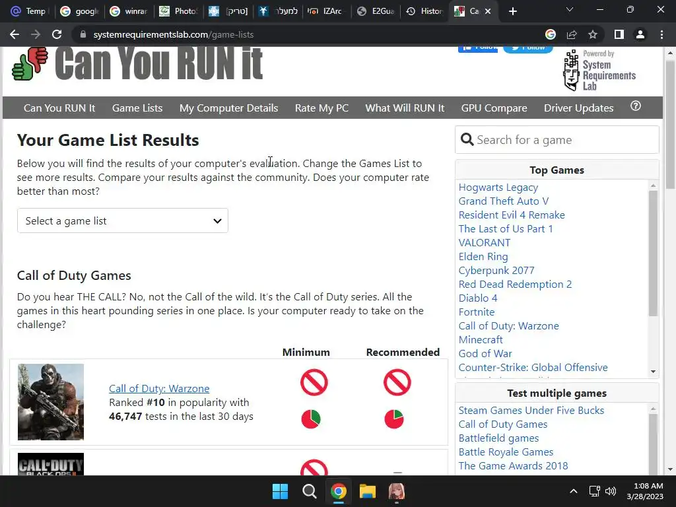Click the Call of Duty: Warzone thumbnail
The image size is (676, 507).
(50, 402)
